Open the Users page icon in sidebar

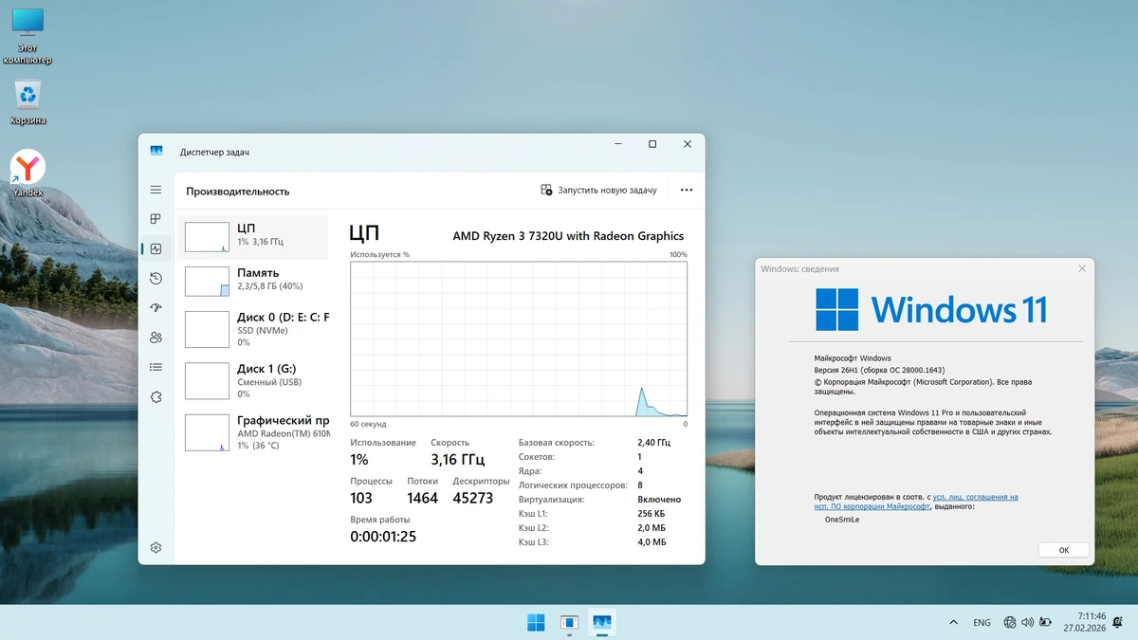pos(156,338)
